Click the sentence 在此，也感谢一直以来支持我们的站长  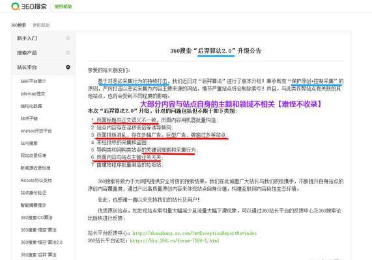[x=149, y=200]
